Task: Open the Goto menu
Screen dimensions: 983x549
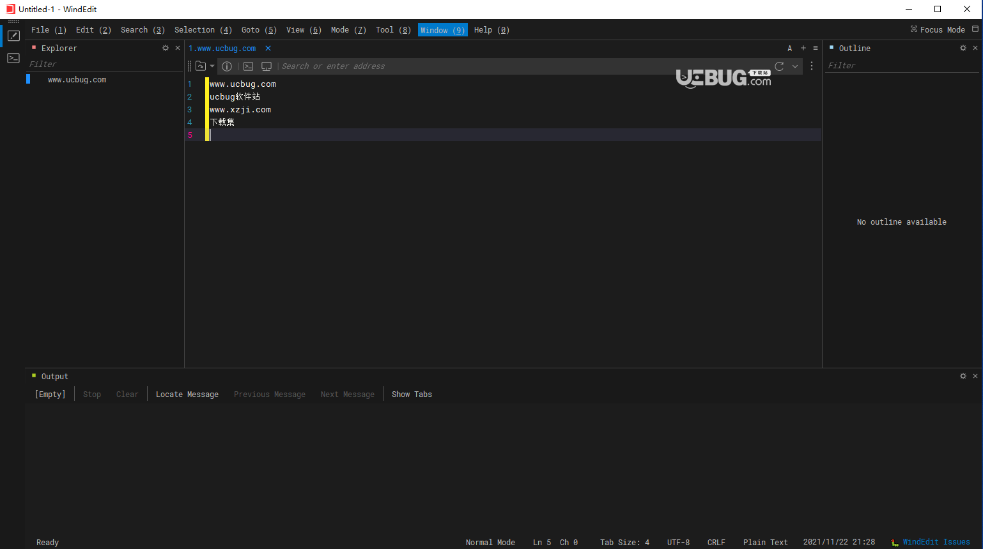Action: [259, 30]
